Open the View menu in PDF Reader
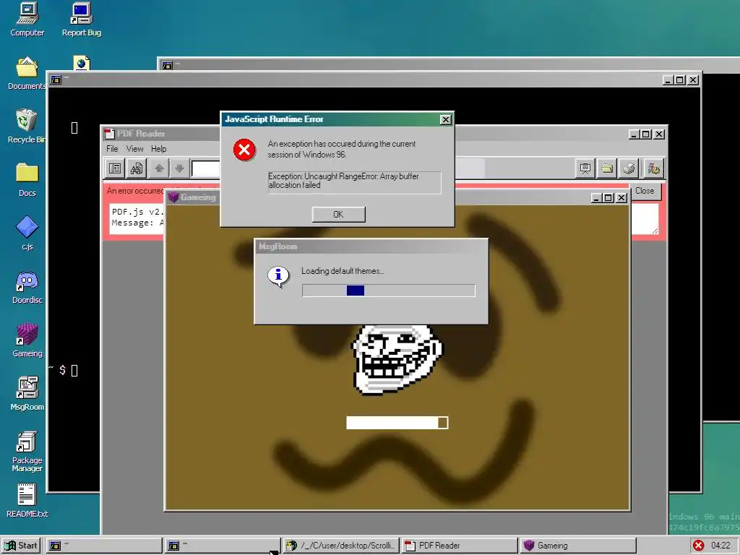 134,149
